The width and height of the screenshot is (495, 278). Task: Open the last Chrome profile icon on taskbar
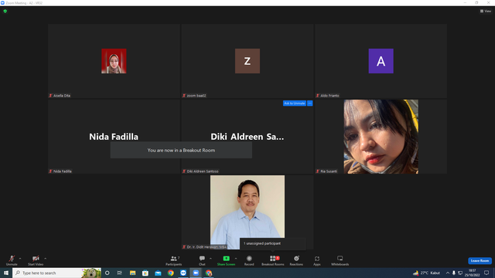(209, 273)
